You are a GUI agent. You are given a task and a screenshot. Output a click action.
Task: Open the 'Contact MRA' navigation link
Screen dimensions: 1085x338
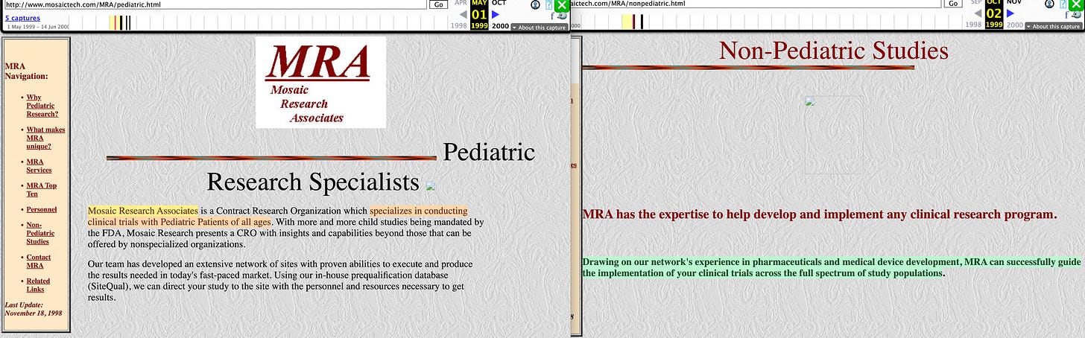pos(39,261)
